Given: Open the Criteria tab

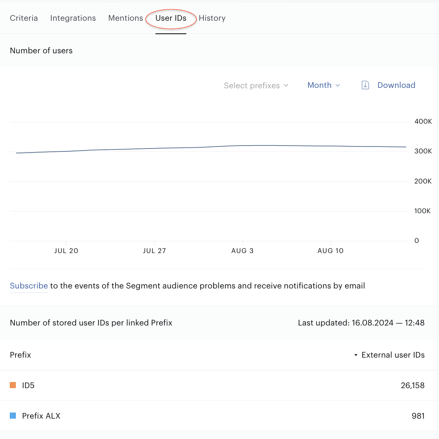Looking at the screenshot, I should [24, 18].
